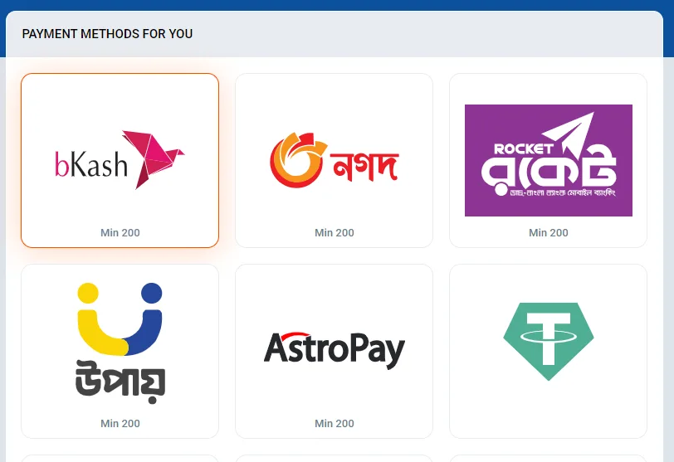Screen dimensions: 674x462
Task: Click the AstroPay wordmark logo
Action: 334,350
